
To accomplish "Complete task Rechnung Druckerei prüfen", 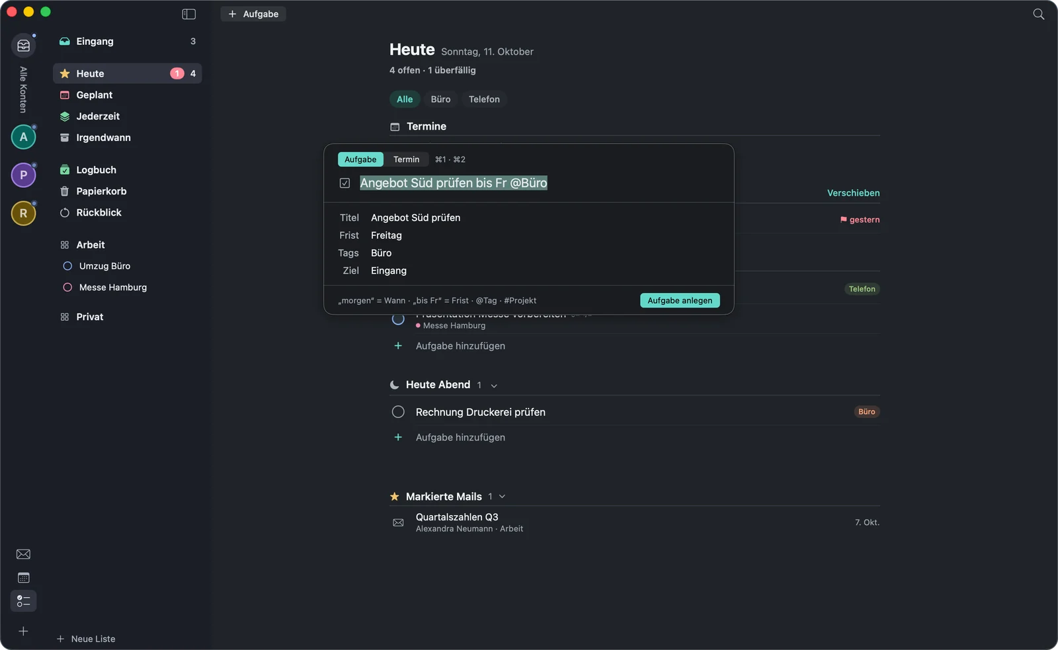I will [x=398, y=412].
